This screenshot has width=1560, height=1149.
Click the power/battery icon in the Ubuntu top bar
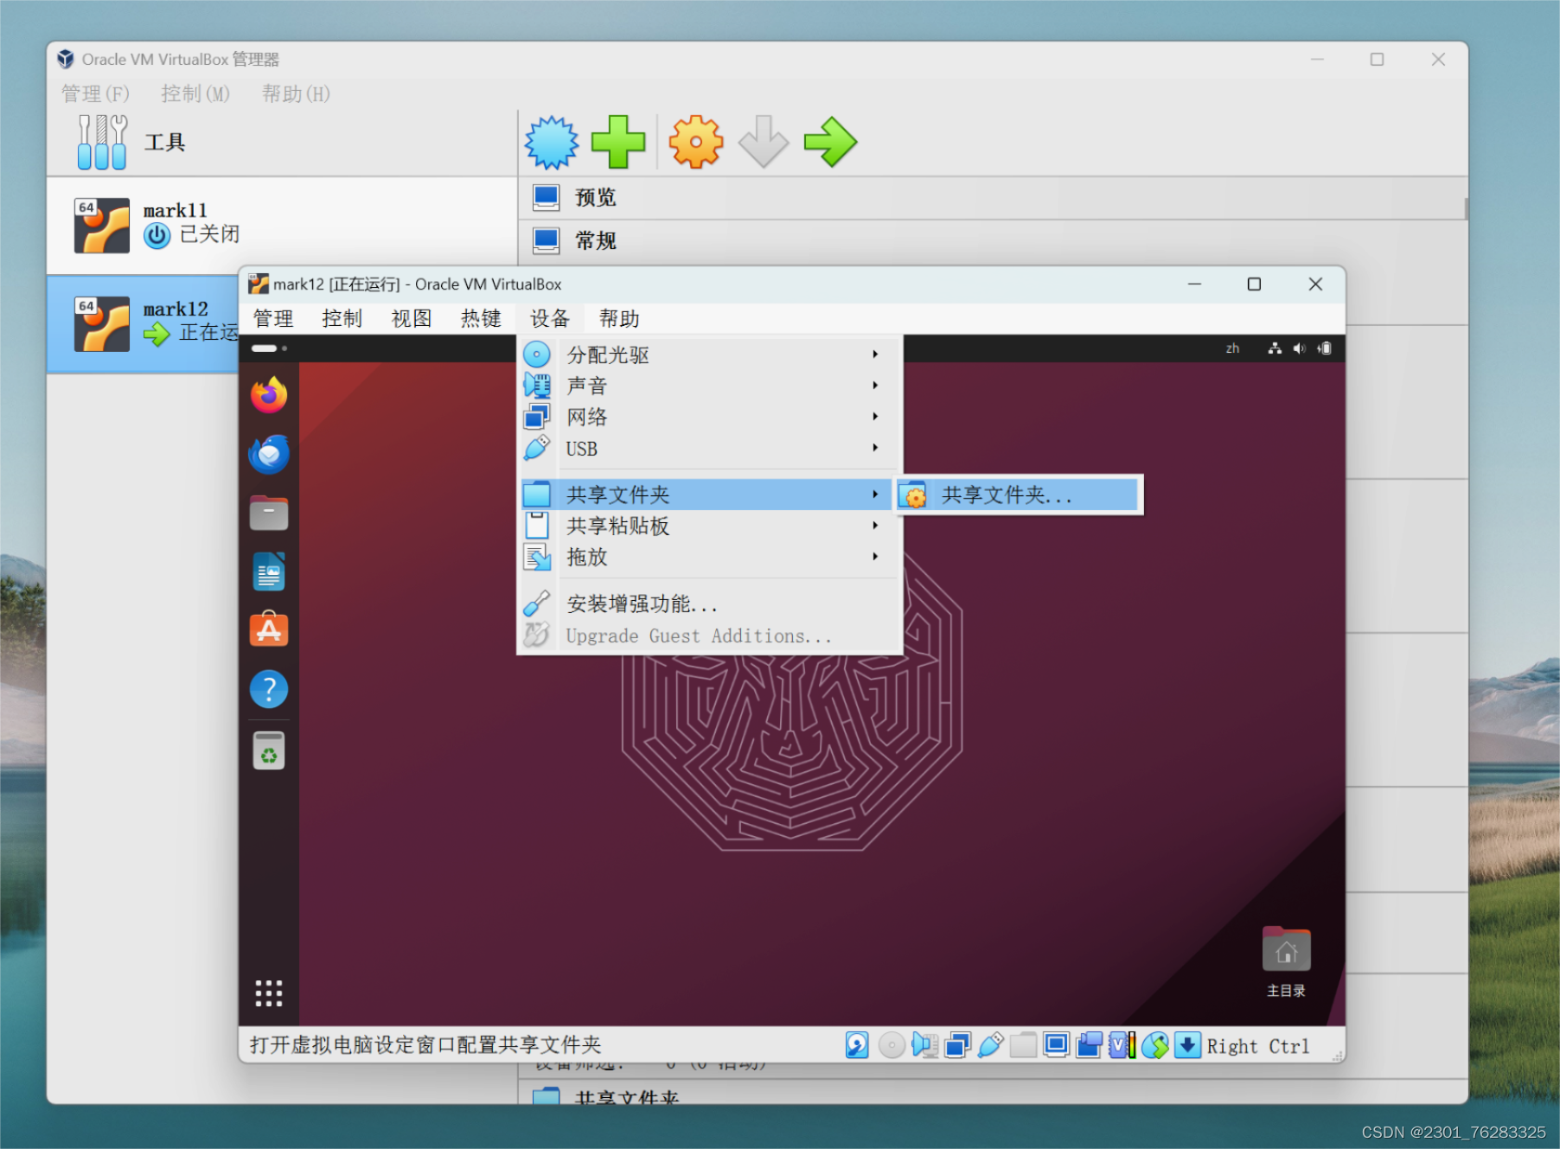1325,348
